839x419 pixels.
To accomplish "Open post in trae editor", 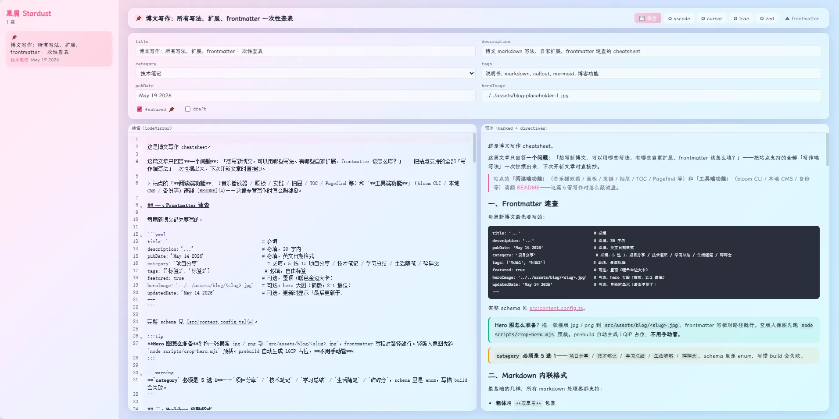I will pyautogui.click(x=741, y=18).
